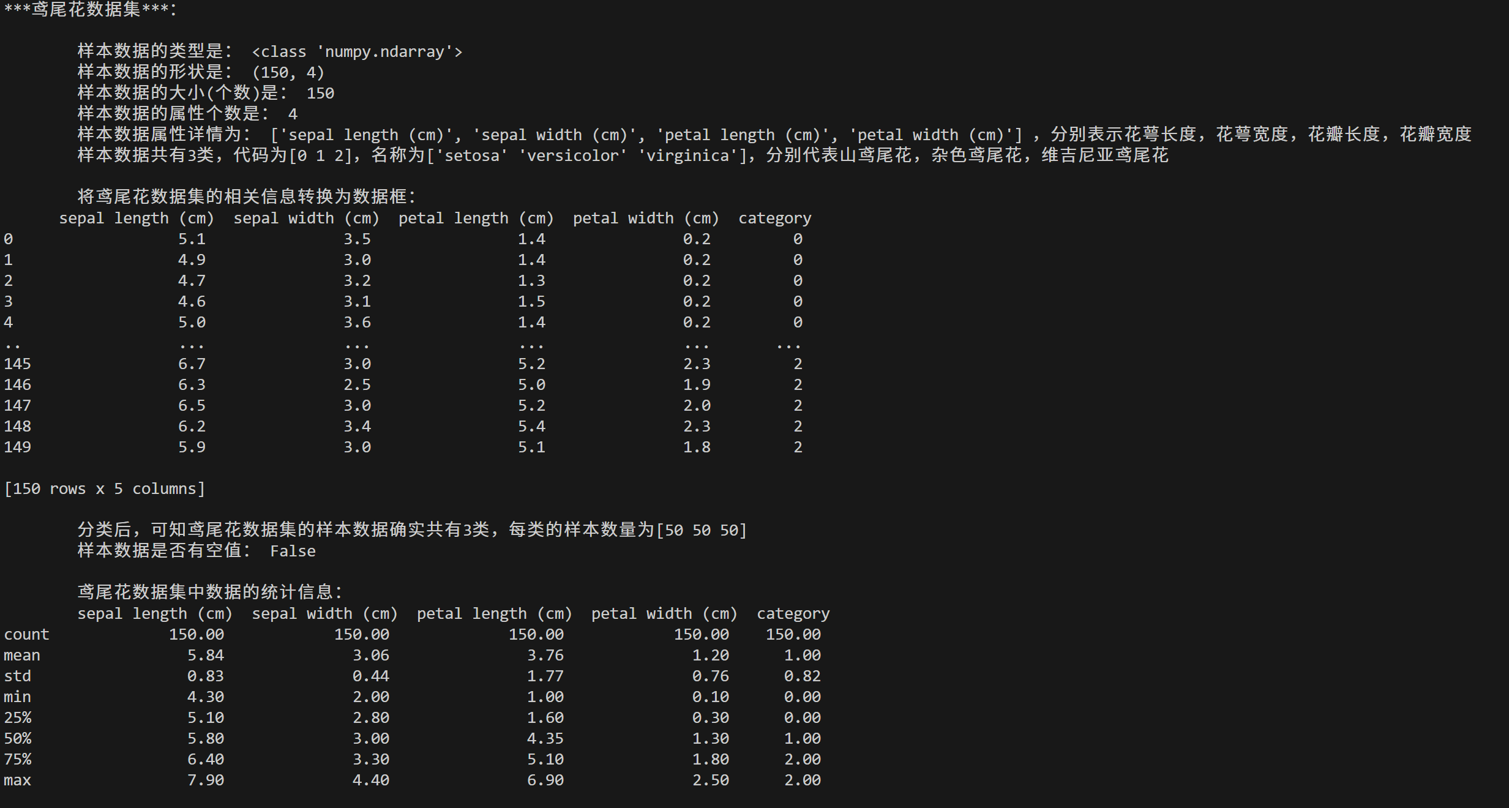The image size is (1509, 808).
Task: Click the 'category' header of the first table
Action: point(774,219)
